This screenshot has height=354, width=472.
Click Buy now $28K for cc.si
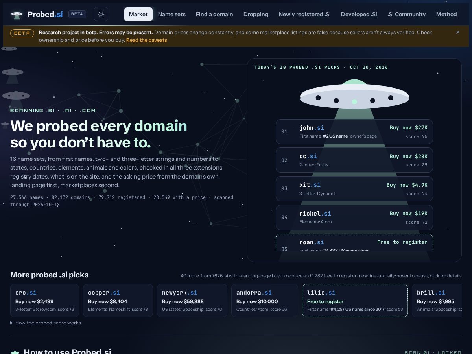coord(408,157)
